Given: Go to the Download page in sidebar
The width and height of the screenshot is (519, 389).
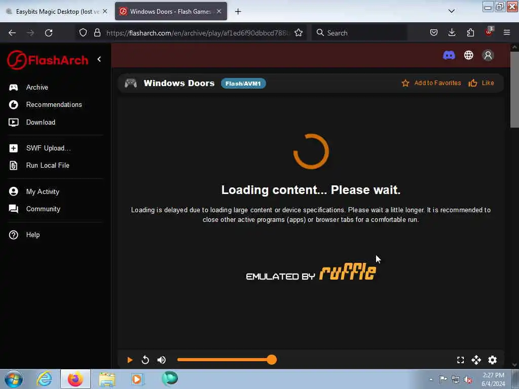Looking at the screenshot, I should point(32,123).
